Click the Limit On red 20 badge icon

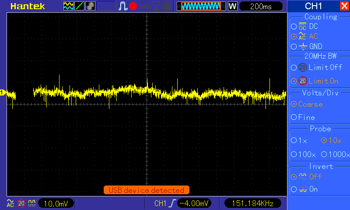click(303, 81)
